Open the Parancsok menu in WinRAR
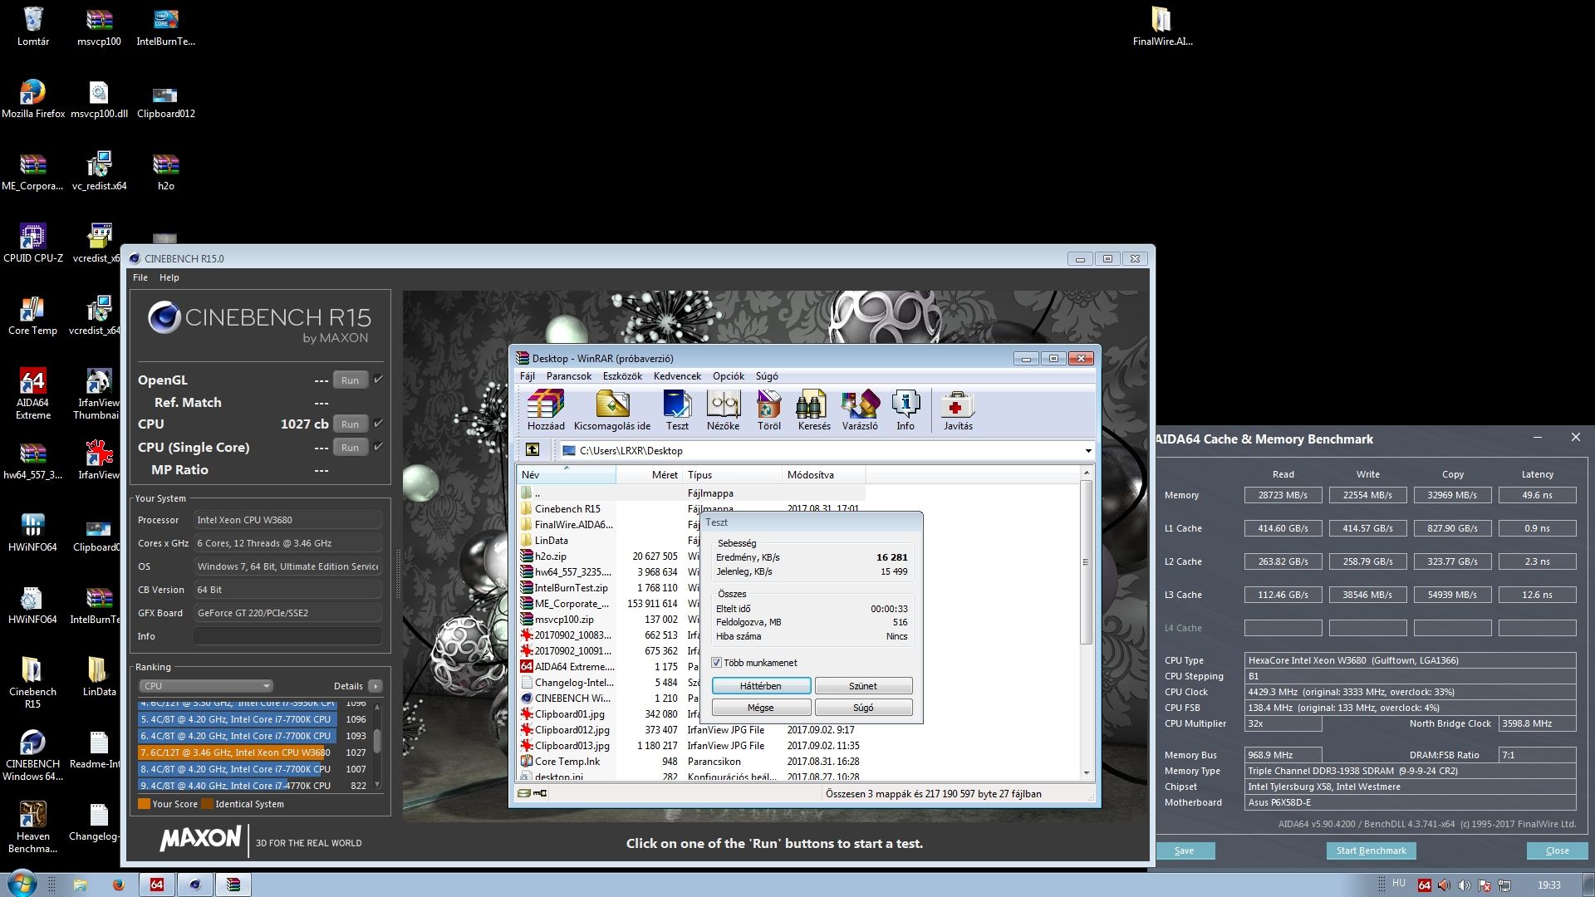The height and width of the screenshot is (897, 1595). click(568, 376)
